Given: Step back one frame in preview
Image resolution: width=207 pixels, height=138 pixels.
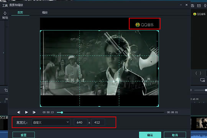Looking at the screenshot, I should point(19,112).
